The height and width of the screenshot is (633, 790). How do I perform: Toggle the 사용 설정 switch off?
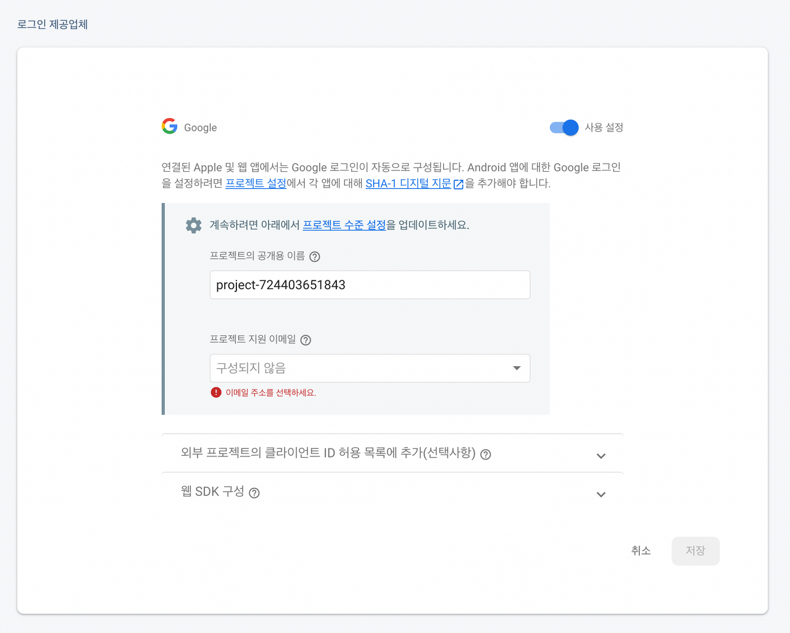click(564, 127)
